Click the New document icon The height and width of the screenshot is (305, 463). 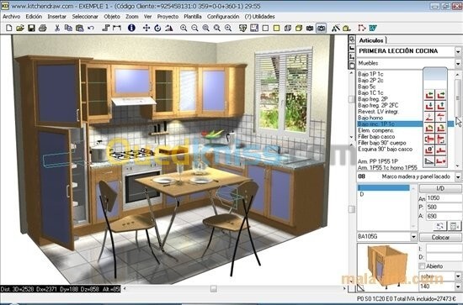9,28
